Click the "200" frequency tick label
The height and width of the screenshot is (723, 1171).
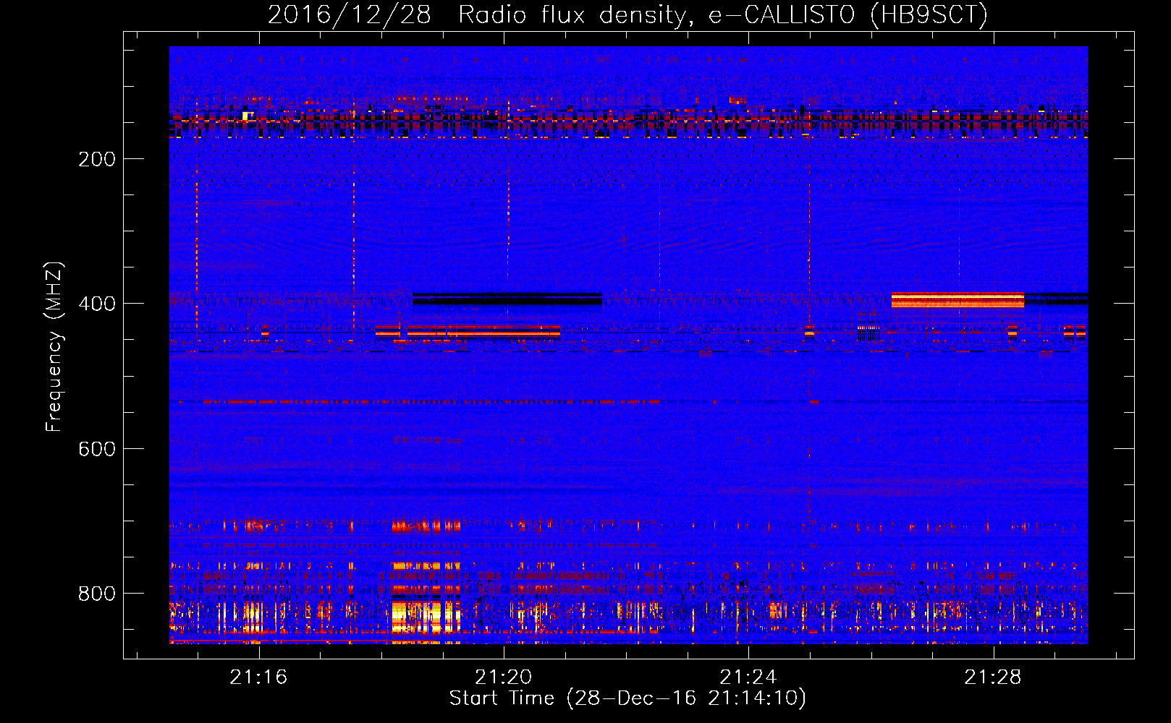point(97,159)
